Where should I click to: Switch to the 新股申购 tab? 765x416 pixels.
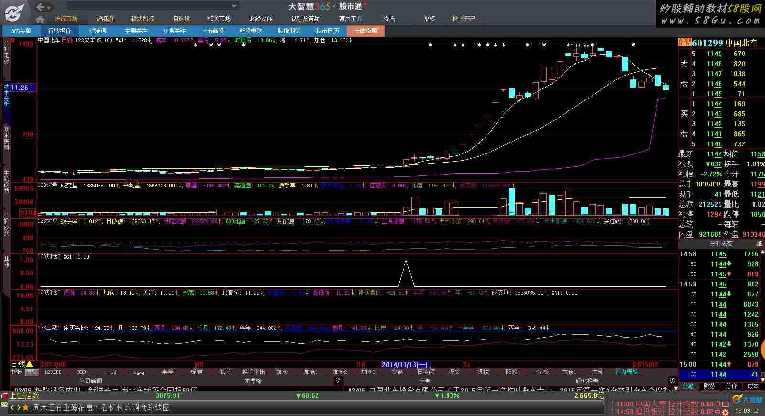tap(251, 31)
